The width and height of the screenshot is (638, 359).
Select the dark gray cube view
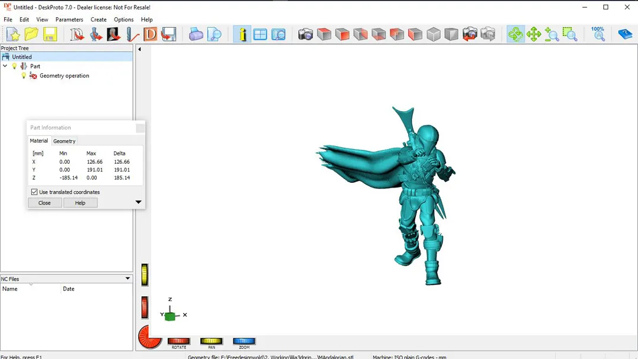click(x=451, y=35)
